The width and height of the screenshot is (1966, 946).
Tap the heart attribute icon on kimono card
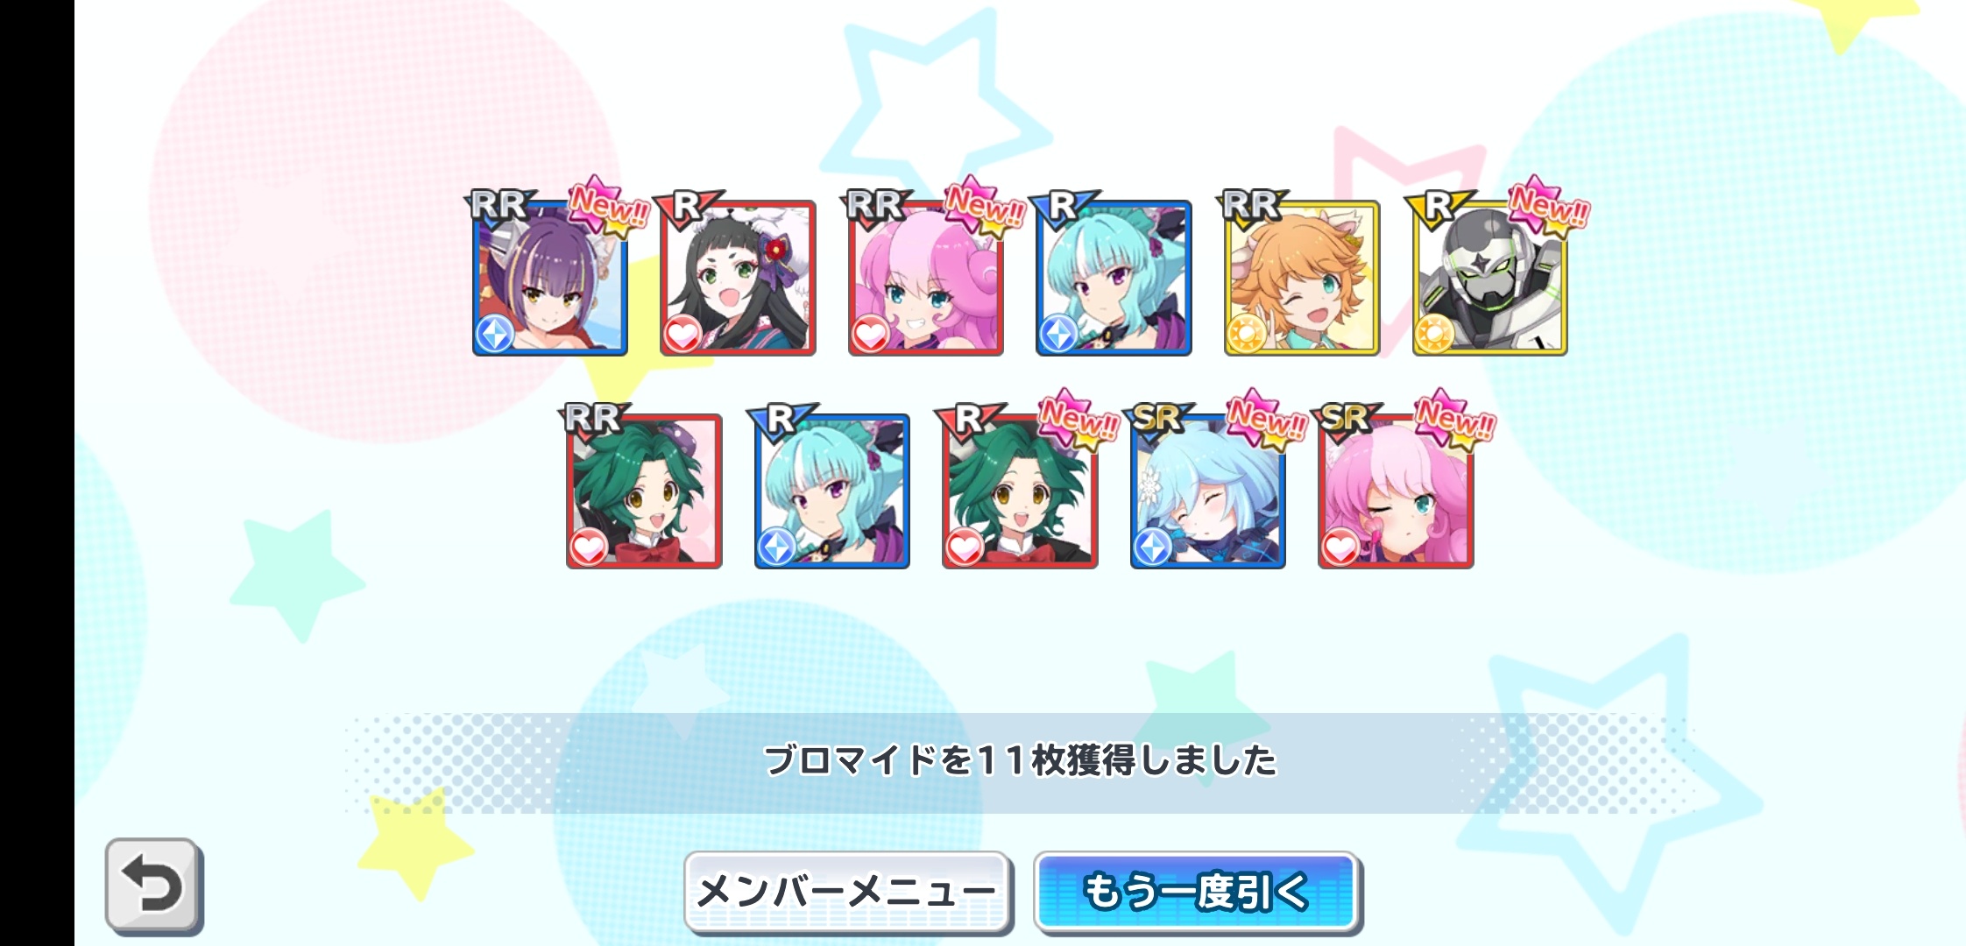(x=682, y=335)
